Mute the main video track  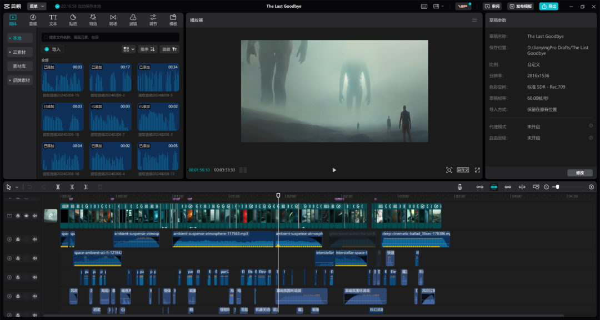[x=35, y=216]
